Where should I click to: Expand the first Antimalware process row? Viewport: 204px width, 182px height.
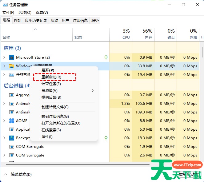tap(4, 104)
